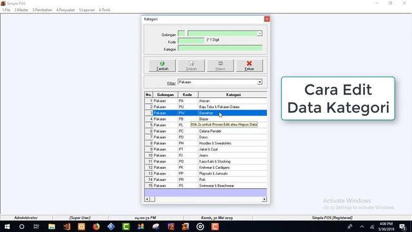The image size is (412, 232).
Task: Open the orange Camtasia recorder taskbar icon
Action: pyautogui.click(x=215, y=226)
